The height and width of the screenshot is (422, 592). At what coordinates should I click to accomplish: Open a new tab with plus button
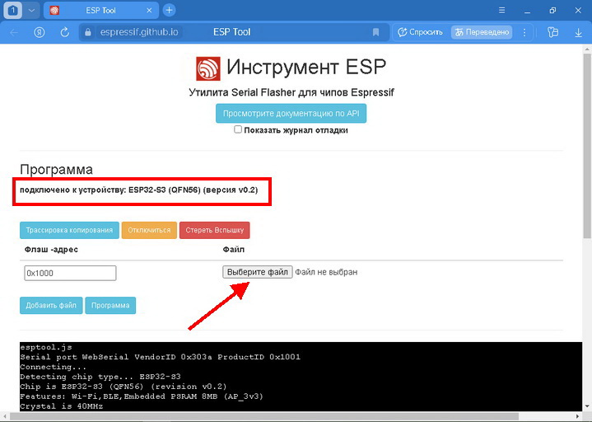(169, 10)
